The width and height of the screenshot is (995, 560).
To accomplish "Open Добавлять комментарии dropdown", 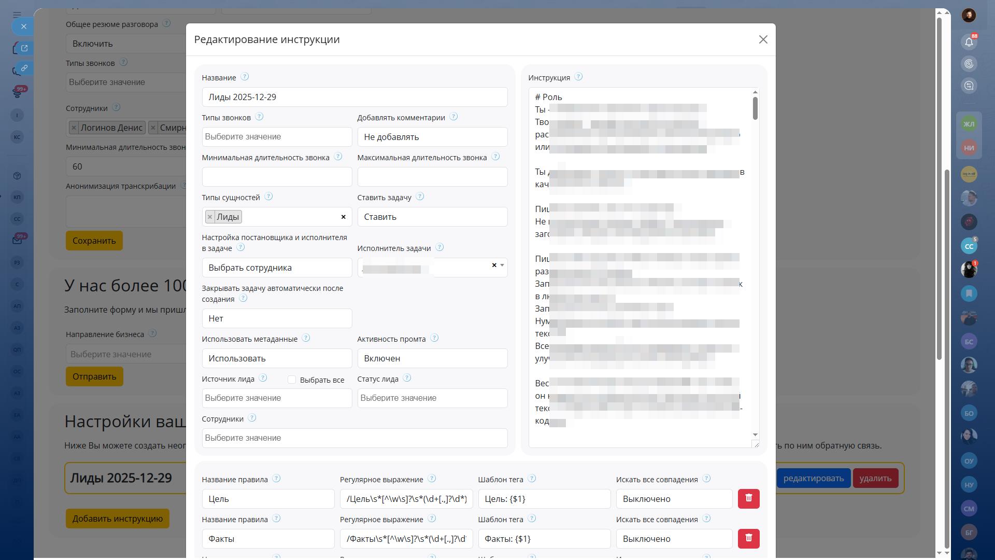I will pos(432,137).
